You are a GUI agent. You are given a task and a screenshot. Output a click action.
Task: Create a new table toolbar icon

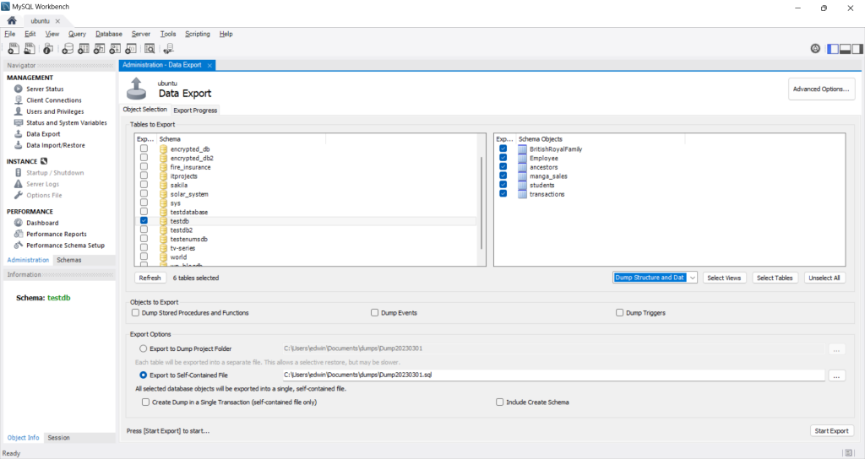(x=84, y=49)
